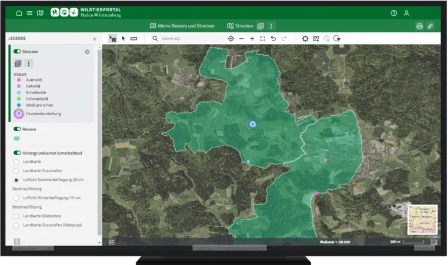Click the Rehwild legend entry
The image size is (448, 265).
pyautogui.click(x=32, y=86)
